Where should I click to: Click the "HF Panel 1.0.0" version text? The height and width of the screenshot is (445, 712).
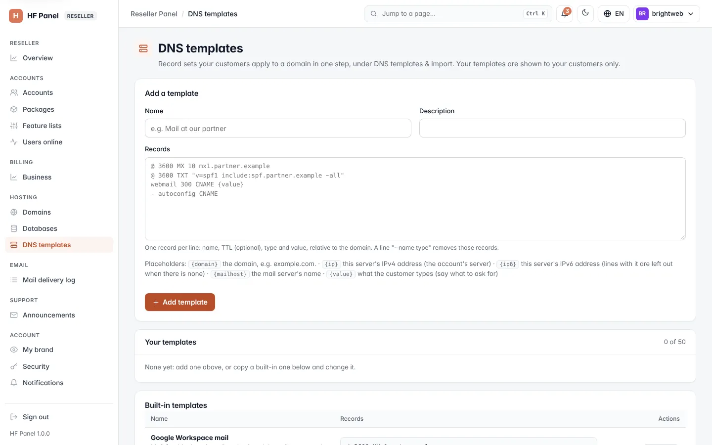(30, 434)
